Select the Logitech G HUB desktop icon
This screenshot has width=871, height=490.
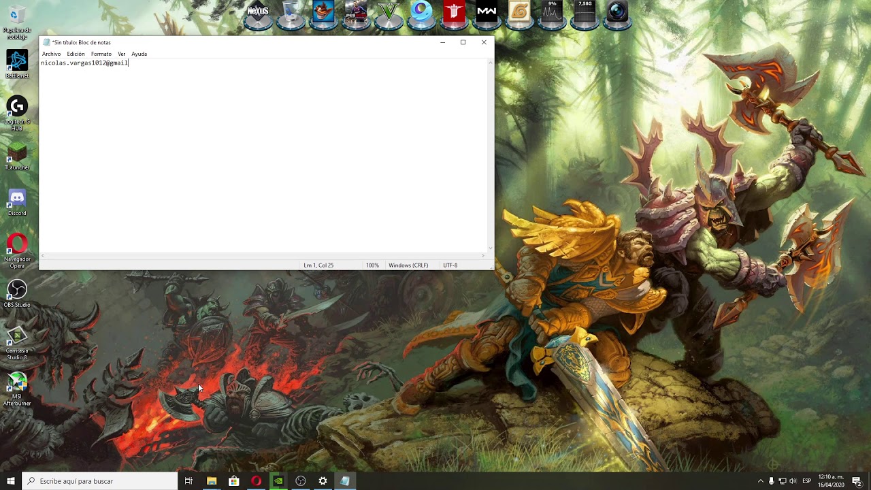[17, 114]
